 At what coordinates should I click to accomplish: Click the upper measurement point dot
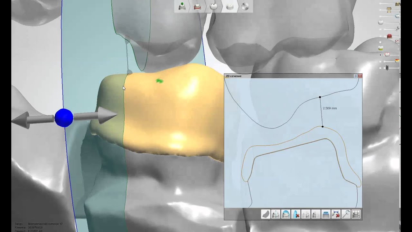320,97
